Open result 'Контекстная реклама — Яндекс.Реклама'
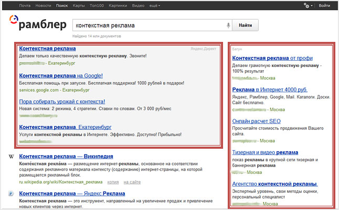The image size is (339, 210). 72,193
